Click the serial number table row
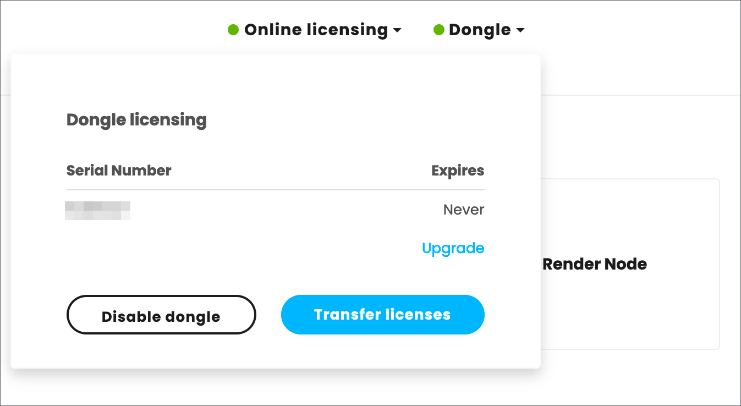 point(275,210)
